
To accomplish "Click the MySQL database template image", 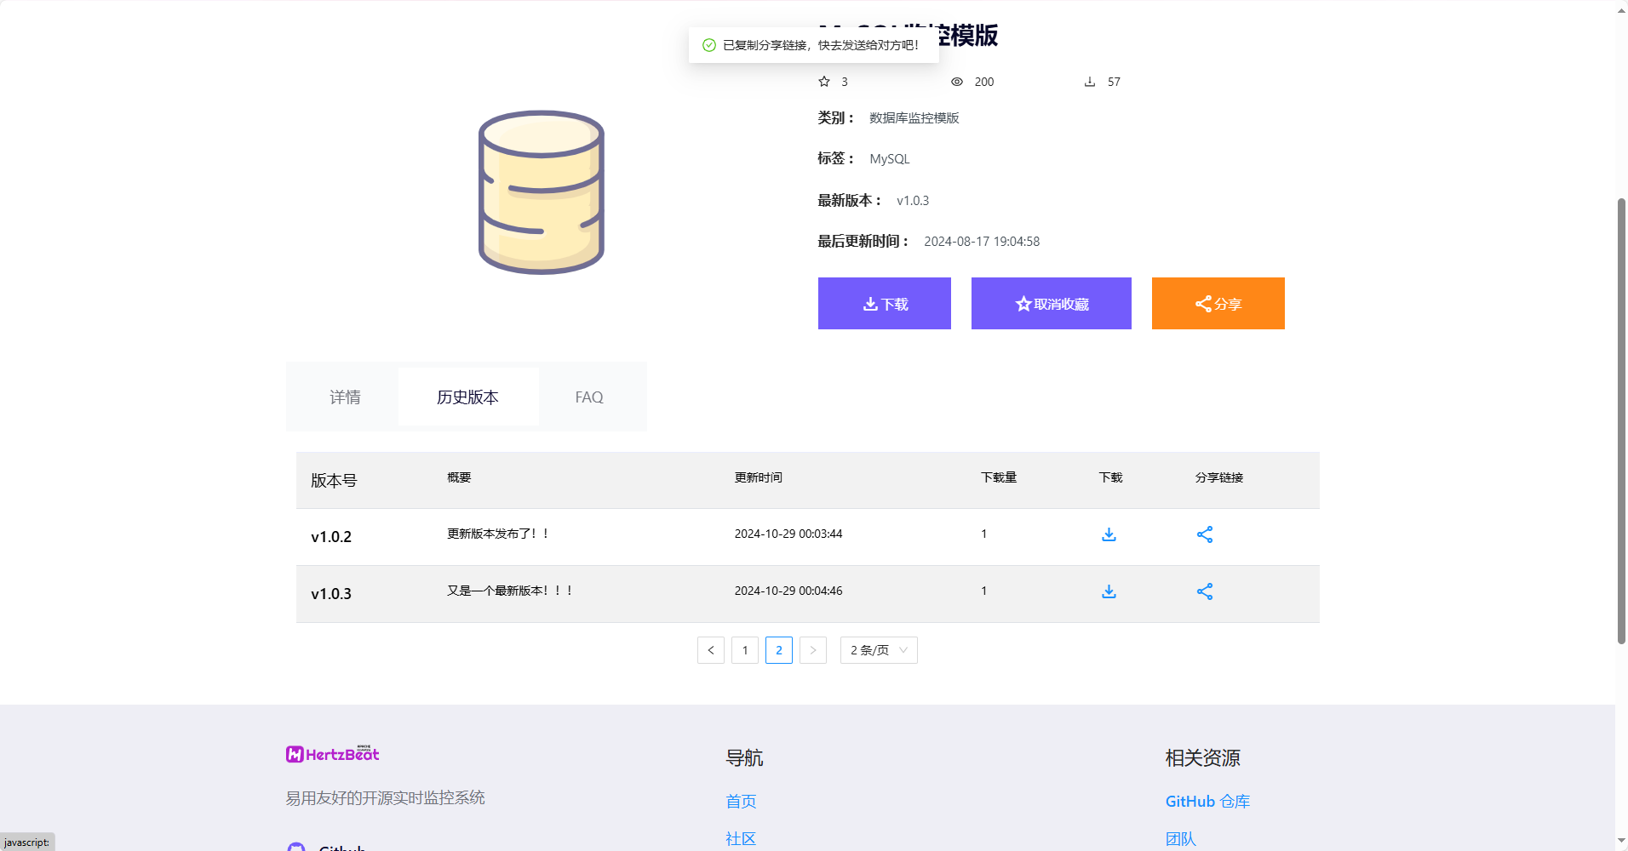I will coord(542,192).
